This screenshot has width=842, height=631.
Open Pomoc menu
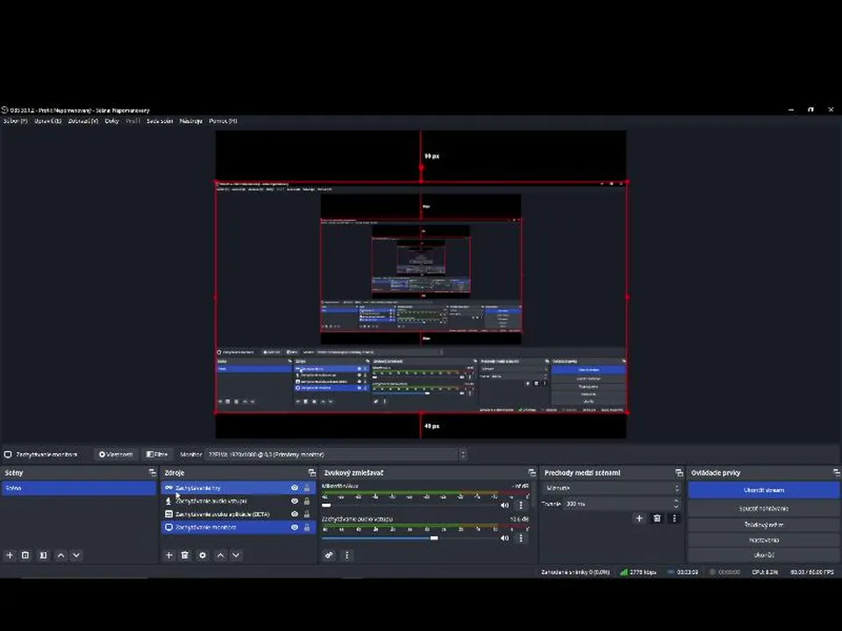(223, 121)
